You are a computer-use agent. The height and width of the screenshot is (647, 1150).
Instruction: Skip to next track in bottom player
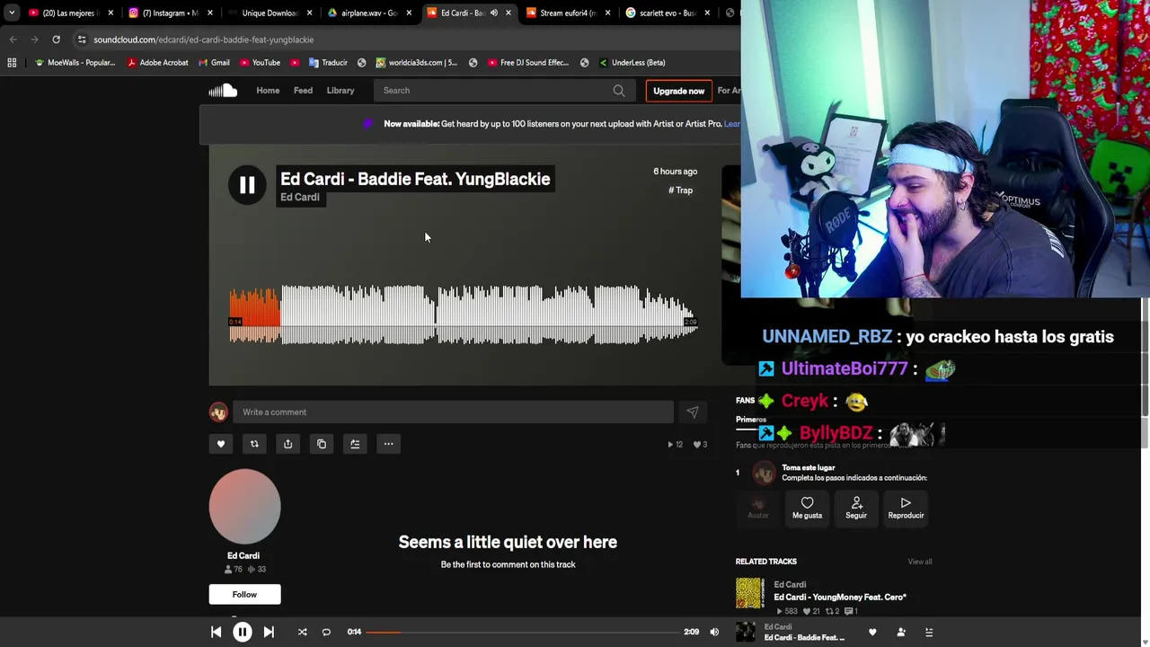point(269,632)
